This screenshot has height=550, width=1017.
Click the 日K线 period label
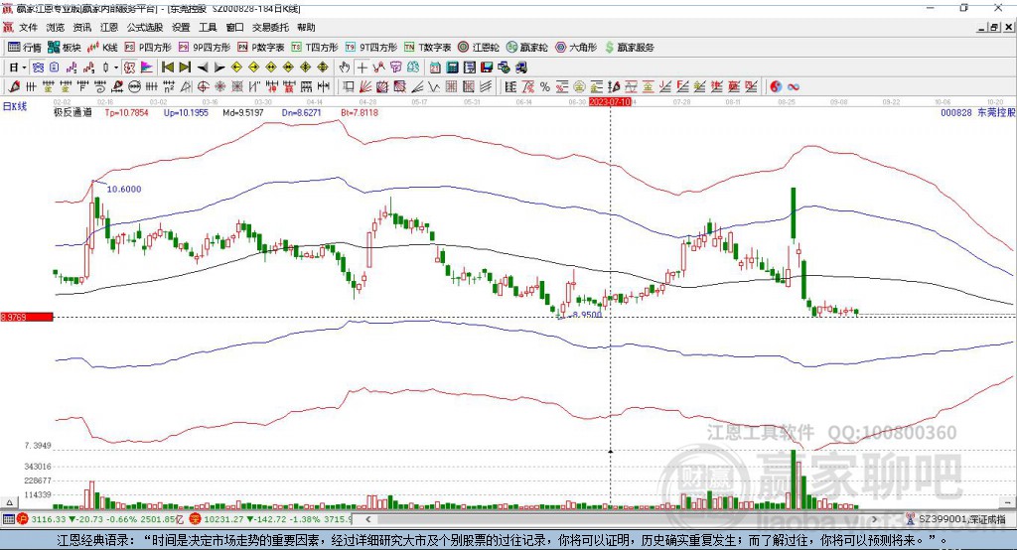click(14, 106)
